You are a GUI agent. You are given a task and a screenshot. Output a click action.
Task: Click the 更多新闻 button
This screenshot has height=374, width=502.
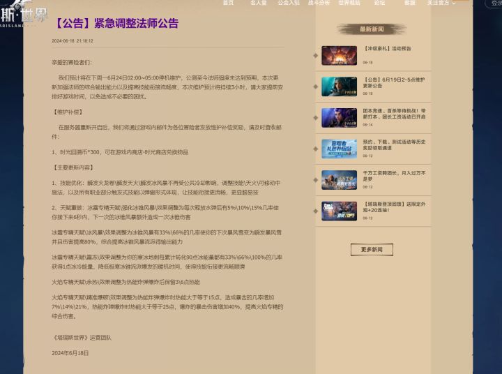click(x=372, y=249)
